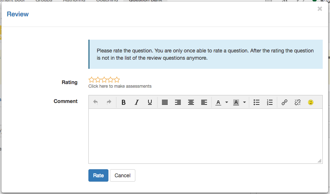Click the Redo arrow in comment toolbar
The width and height of the screenshot is (330, 194).
[x=108, y=102]
